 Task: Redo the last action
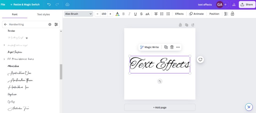[x=57, y=5]
